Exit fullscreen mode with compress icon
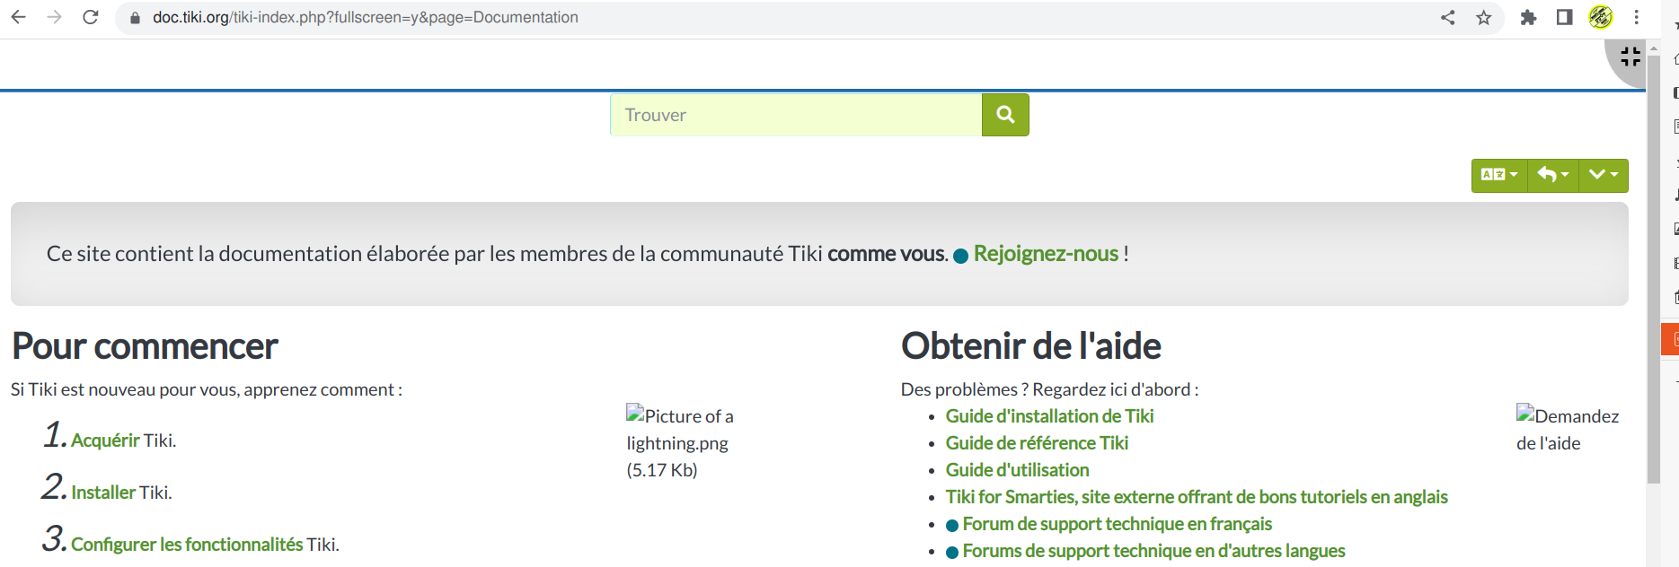1679x567 pixels. point(1630,57)
